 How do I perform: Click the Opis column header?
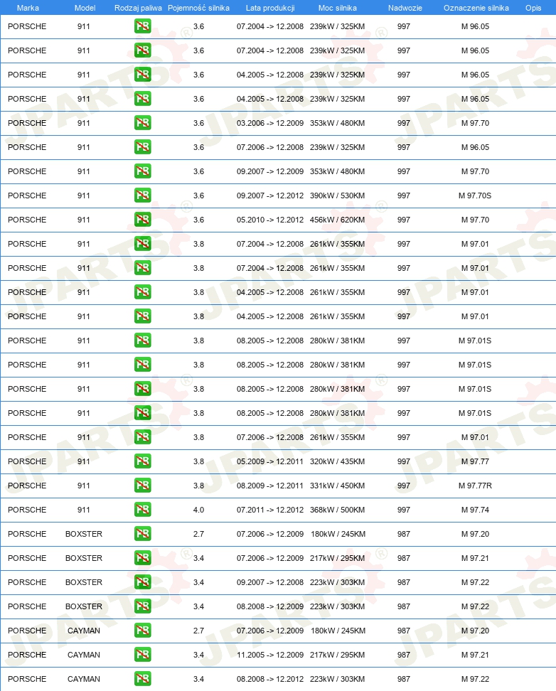pyautogui.click(x=533, y=8)
